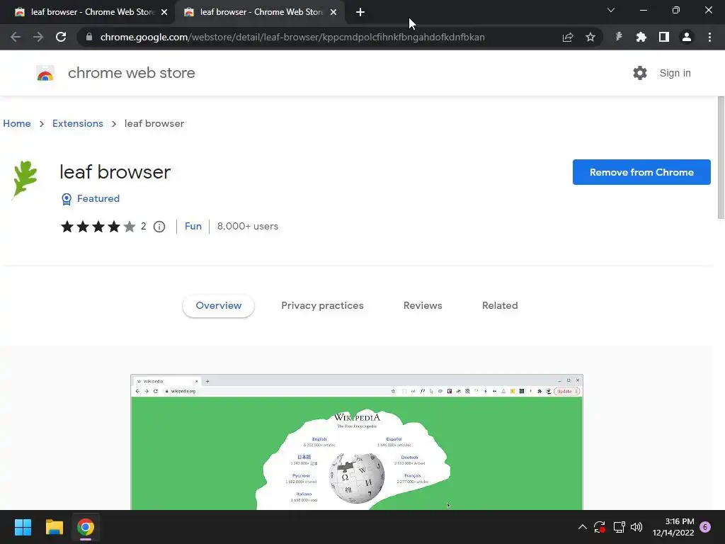Click the sync tray icon with red dot

pos(600,527)
